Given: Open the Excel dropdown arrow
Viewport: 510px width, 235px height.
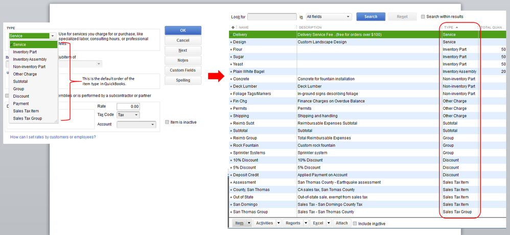Looking at the screenshot, I should pos(328,223).
